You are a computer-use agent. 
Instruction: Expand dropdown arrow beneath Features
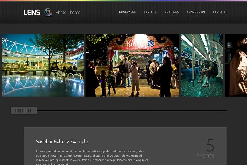[x=172, y=16]
